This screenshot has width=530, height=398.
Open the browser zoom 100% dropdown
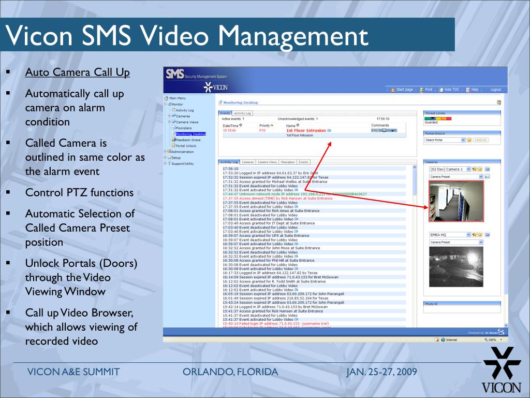click(501, 340)
